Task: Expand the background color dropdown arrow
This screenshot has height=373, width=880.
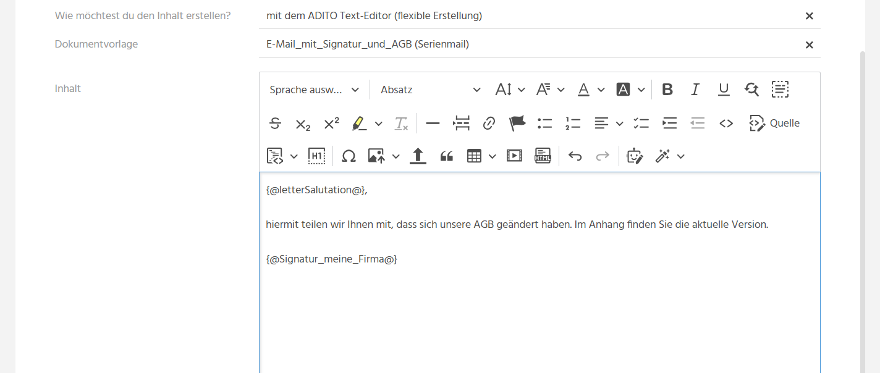Action: [x=641, y=90]
